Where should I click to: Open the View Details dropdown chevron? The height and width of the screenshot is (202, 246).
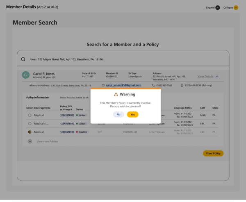[217, 76]
